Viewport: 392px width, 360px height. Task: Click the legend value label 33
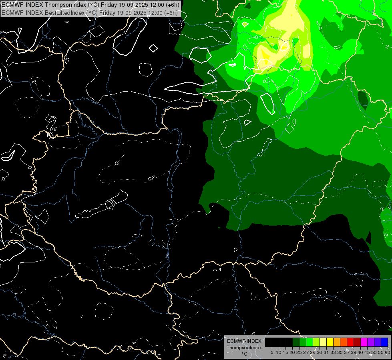pyautogui.click(x=333, y=352)
